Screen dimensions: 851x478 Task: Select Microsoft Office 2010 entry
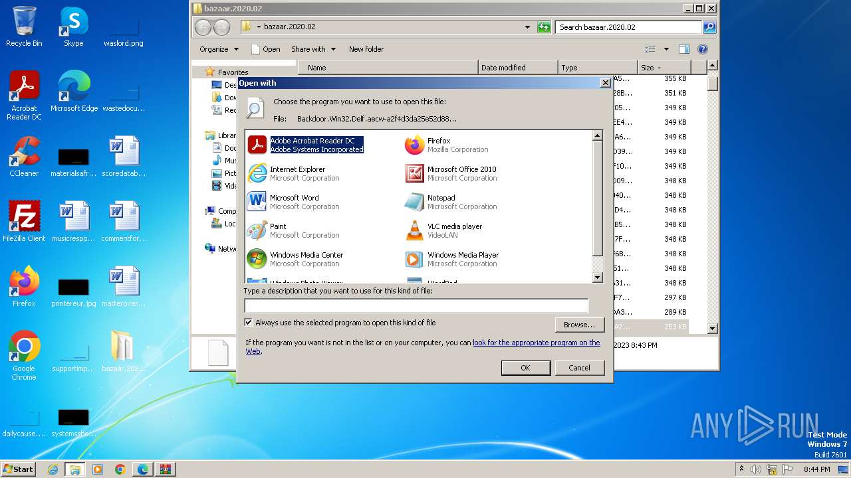451,173
